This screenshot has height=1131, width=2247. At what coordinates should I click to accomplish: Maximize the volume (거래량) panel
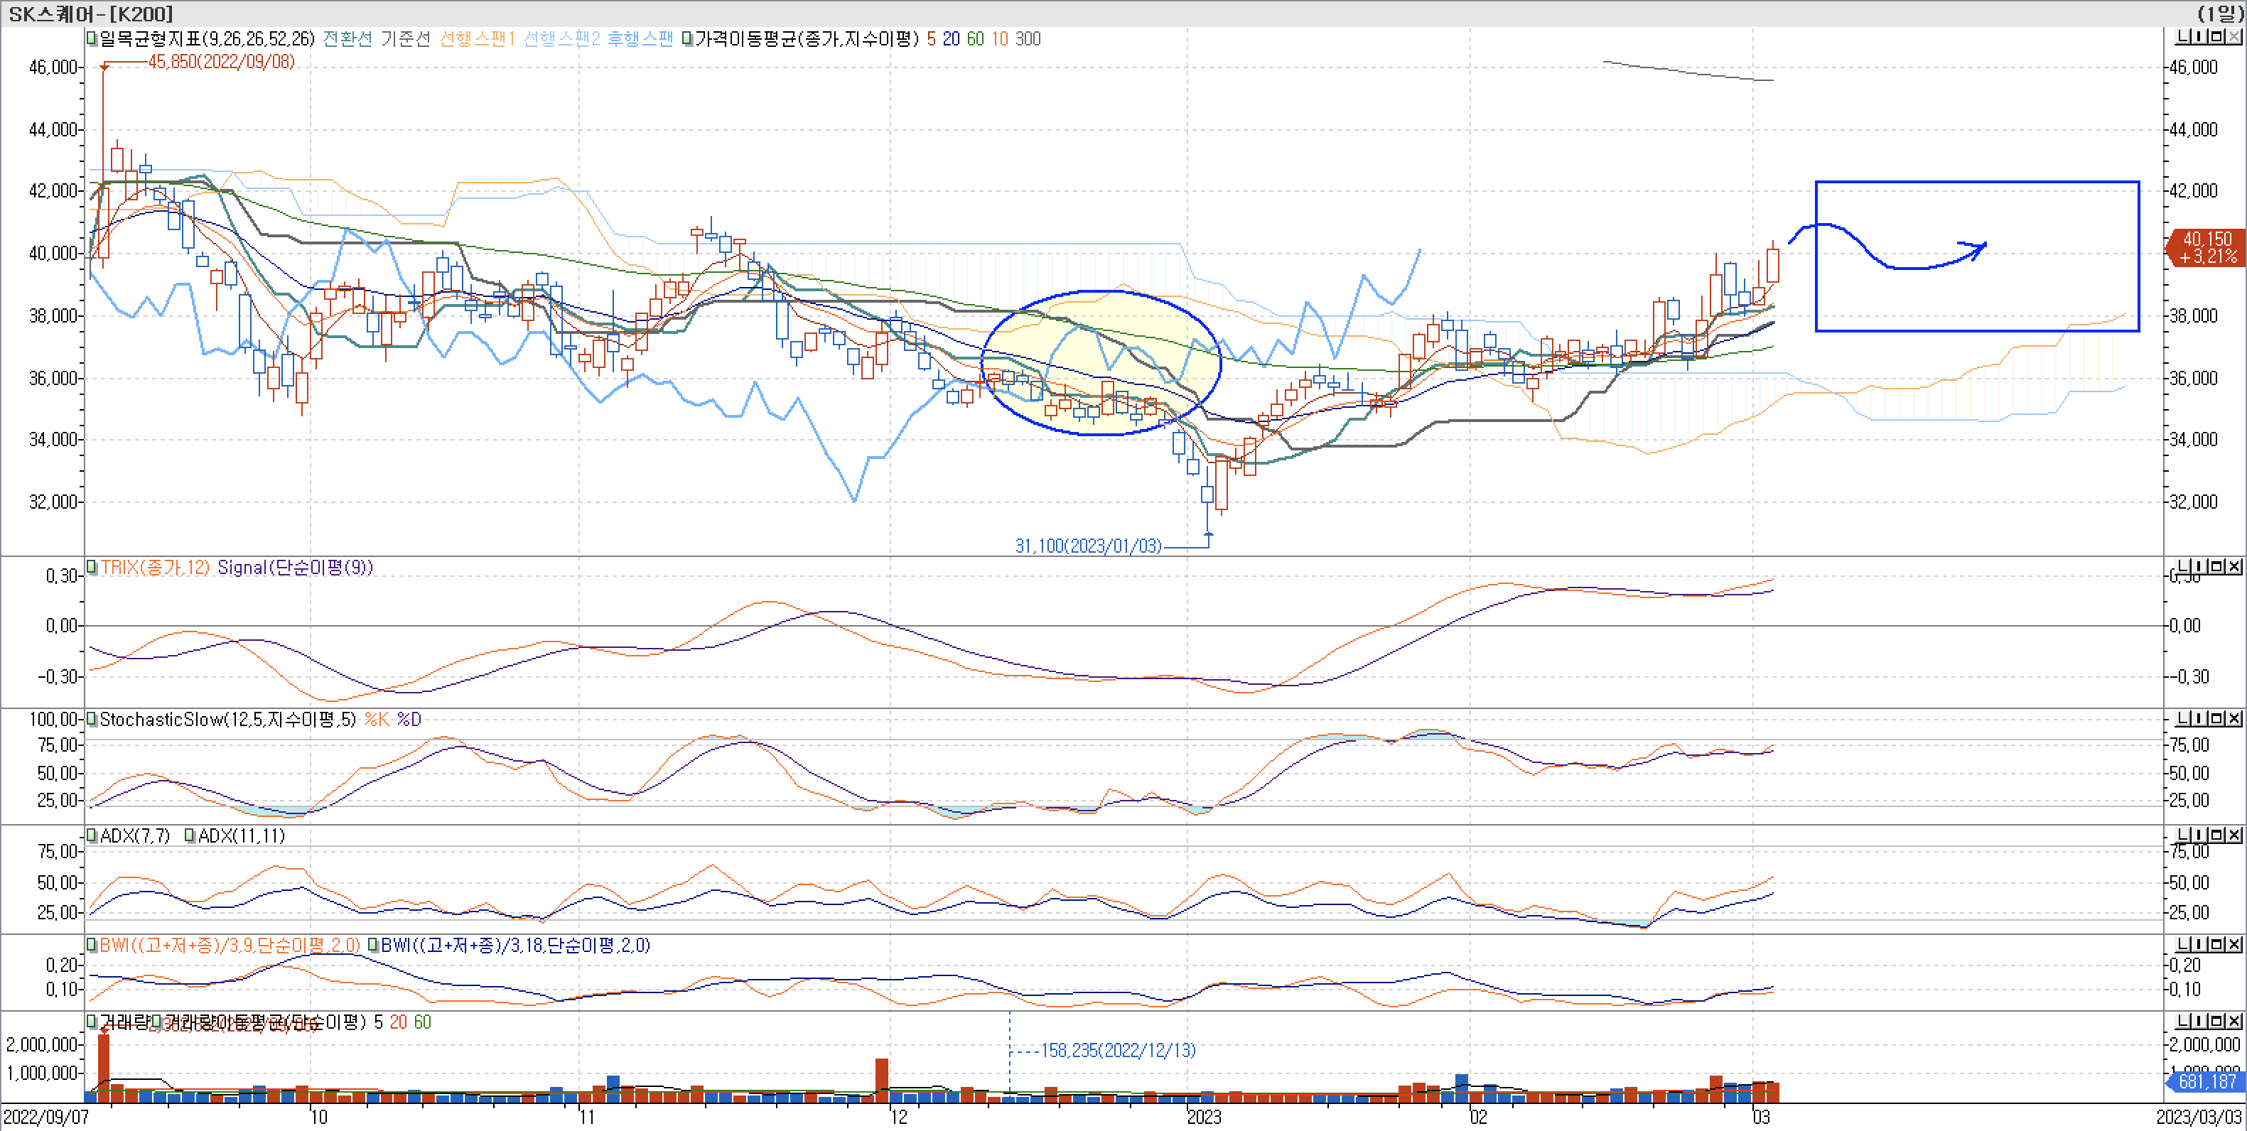point(2216,1021)
